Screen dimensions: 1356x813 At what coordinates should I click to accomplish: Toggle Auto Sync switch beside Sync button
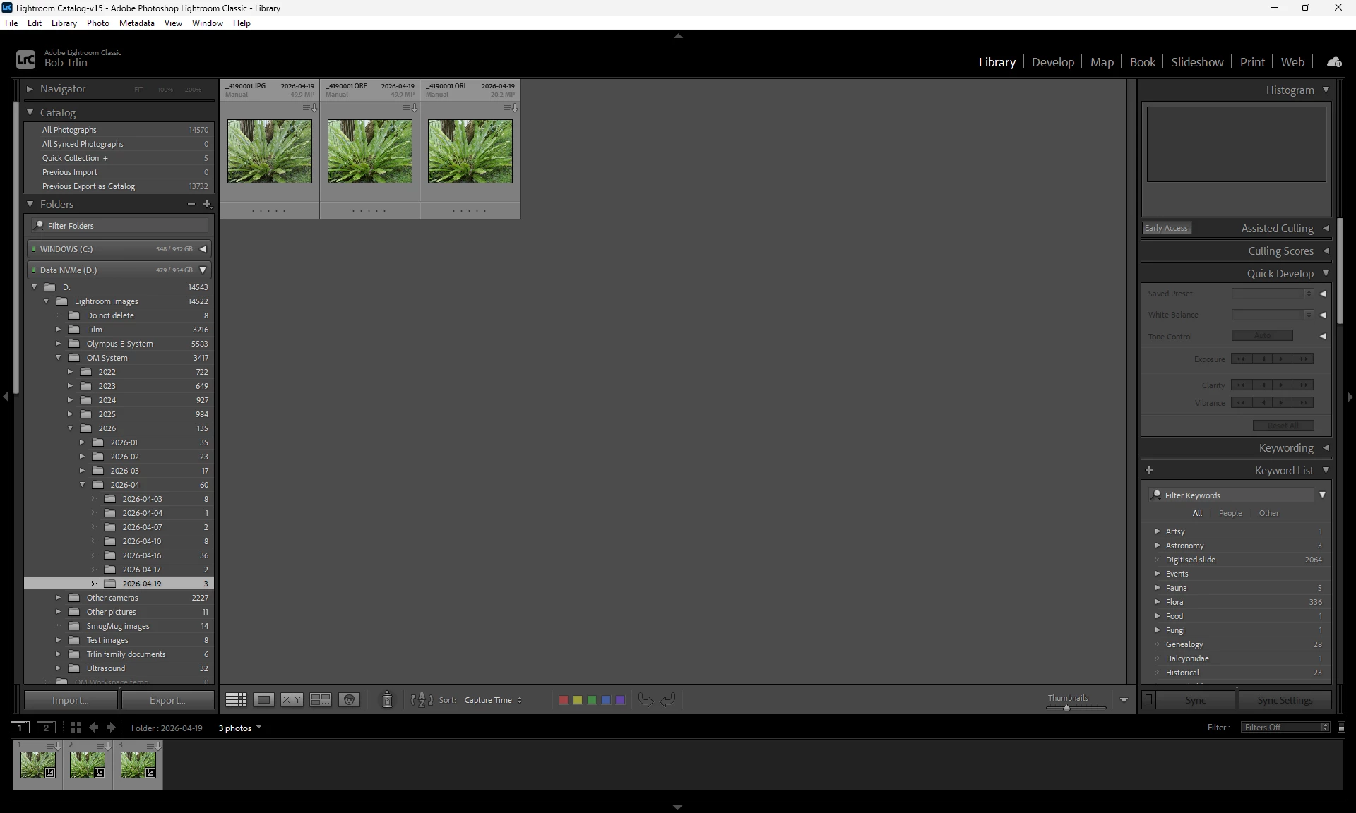[x=1149, y=699]
